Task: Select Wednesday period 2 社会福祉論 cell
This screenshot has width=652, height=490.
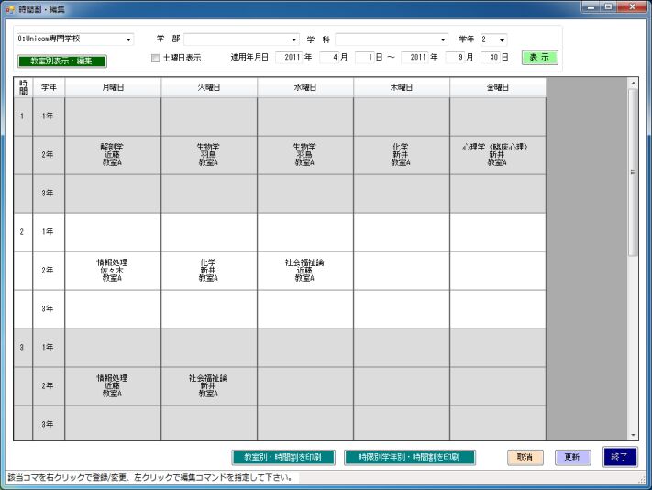Action: tap(304, 271)
